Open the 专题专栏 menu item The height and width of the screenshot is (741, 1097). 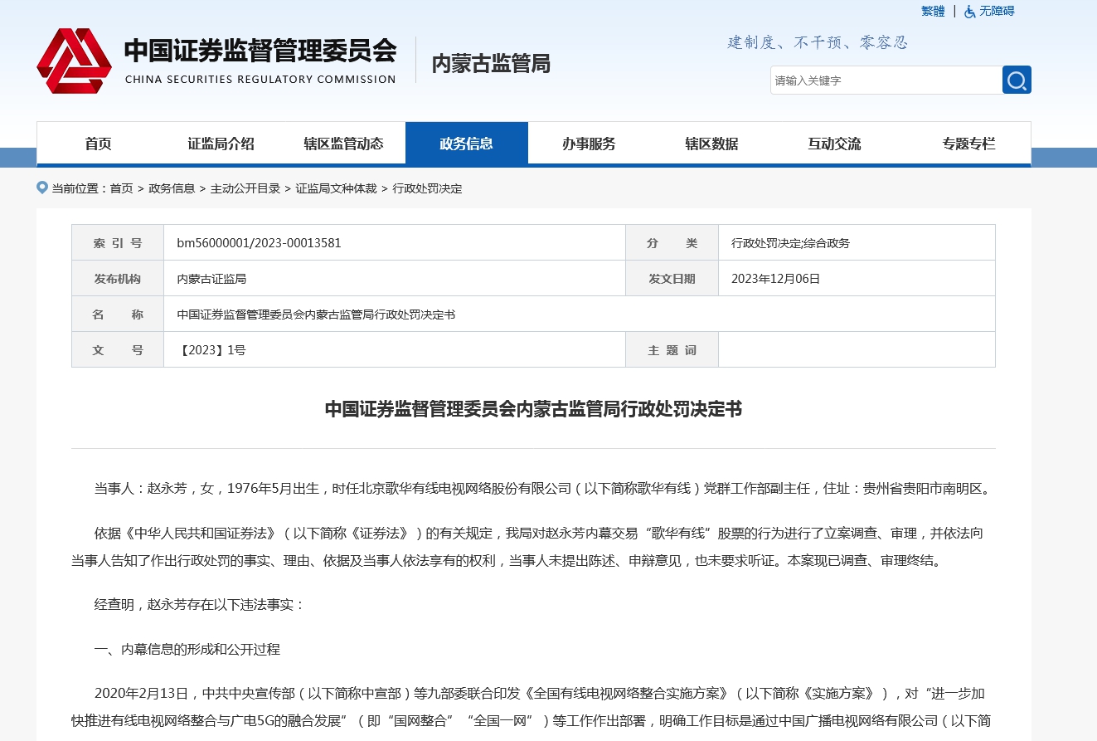click(x=968, y=144)
